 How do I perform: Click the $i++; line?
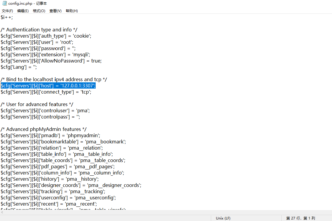[7, 17]
